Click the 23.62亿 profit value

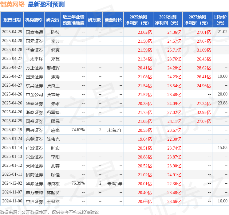point(145,32)
